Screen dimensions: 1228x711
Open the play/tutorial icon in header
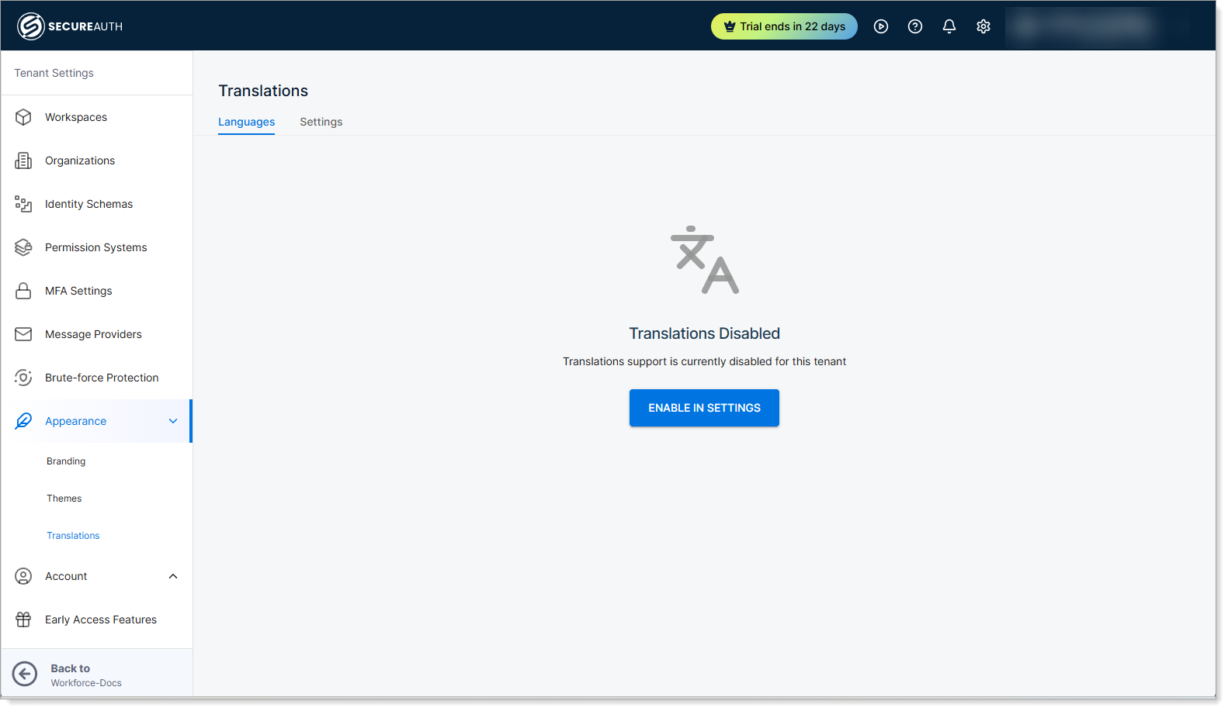(x=881, y=26)
